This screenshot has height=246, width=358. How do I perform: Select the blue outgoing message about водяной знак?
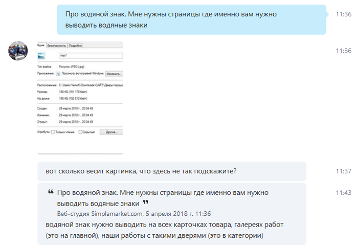[190, 19]
